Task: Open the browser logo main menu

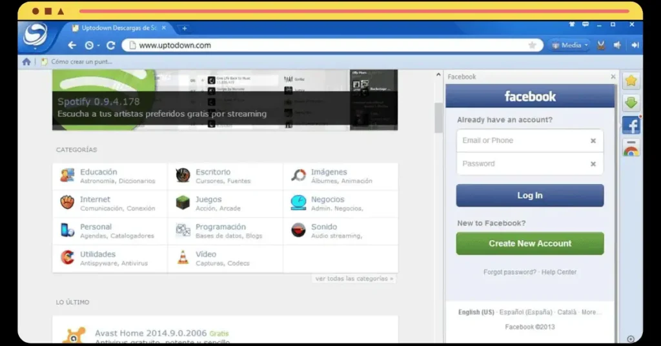Action: [35, 35]
